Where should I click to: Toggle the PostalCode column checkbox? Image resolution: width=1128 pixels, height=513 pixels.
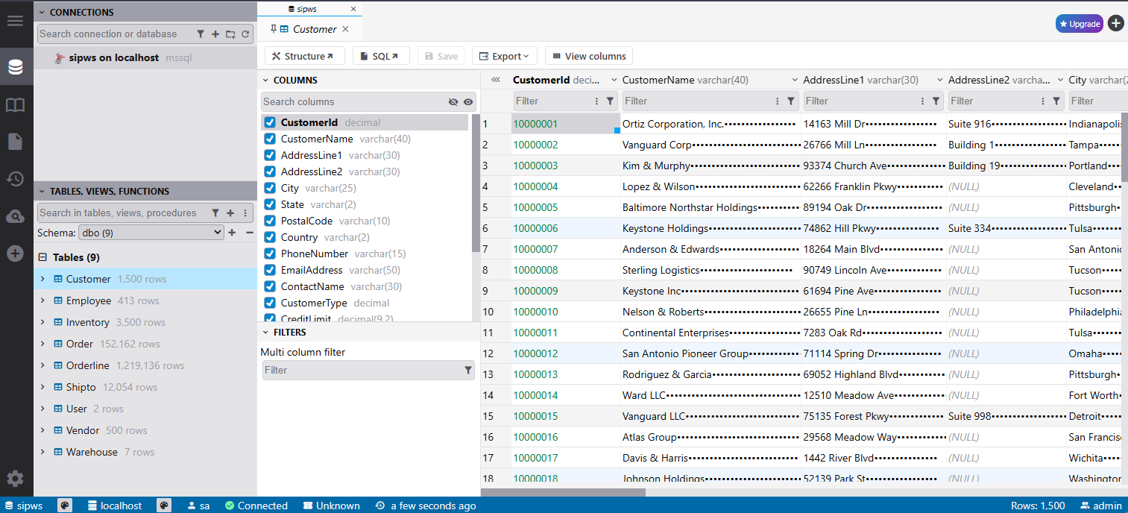pyautogui.click(x=270, y=221)
